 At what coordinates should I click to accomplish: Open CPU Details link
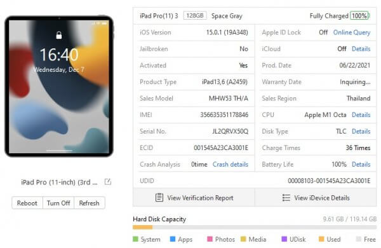click(361, 115)
